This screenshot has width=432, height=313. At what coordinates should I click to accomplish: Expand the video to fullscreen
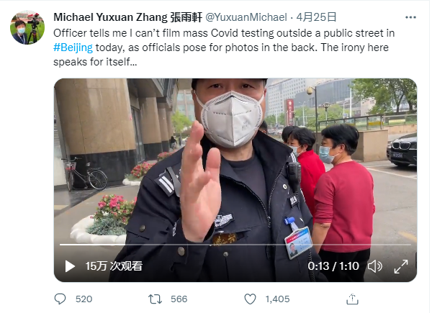point(401,266)
